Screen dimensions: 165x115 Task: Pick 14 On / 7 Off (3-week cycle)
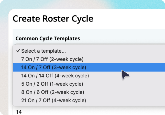89,67
